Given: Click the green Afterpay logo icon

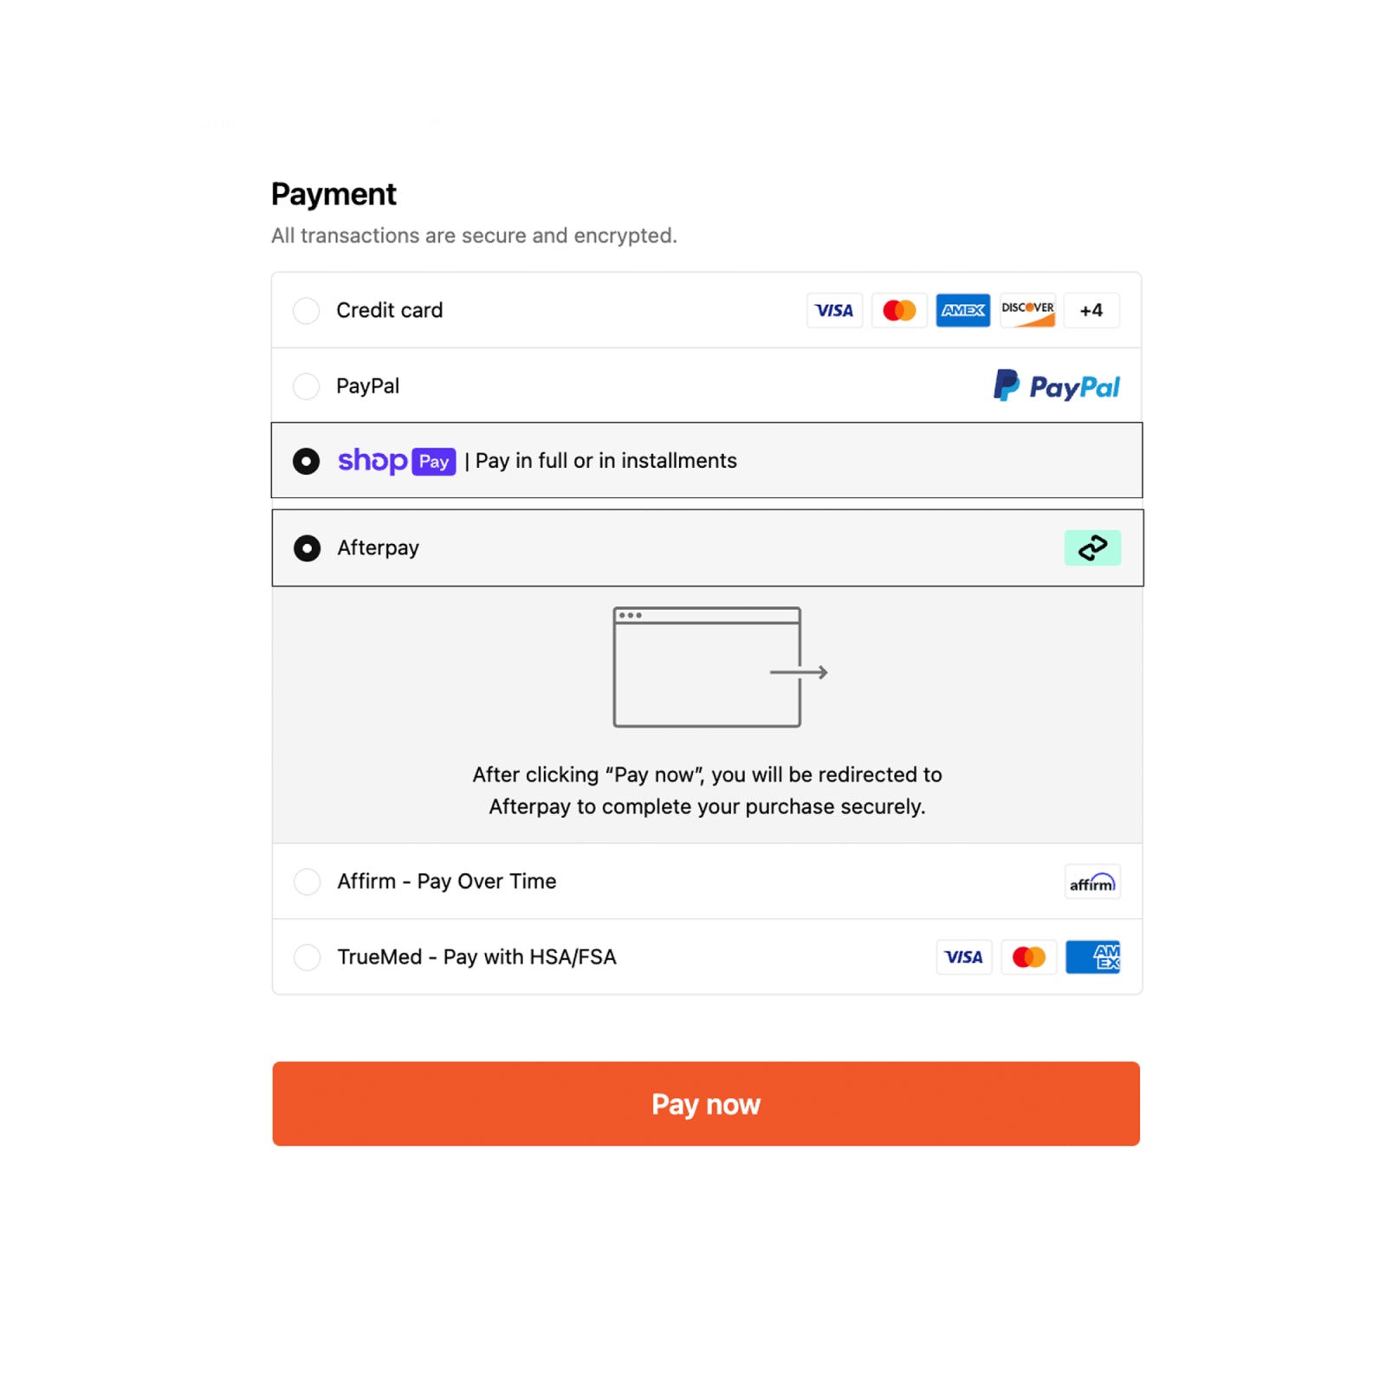Looking at the screenshot, I should [x=1092, y=547].
